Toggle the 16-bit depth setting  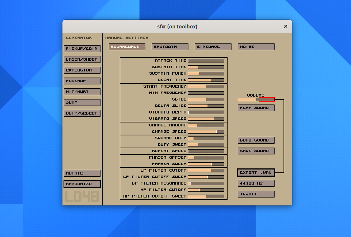pyautogui.click(x=256, y=194)
